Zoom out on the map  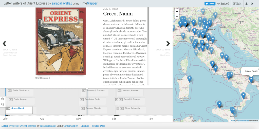[177, 16]
